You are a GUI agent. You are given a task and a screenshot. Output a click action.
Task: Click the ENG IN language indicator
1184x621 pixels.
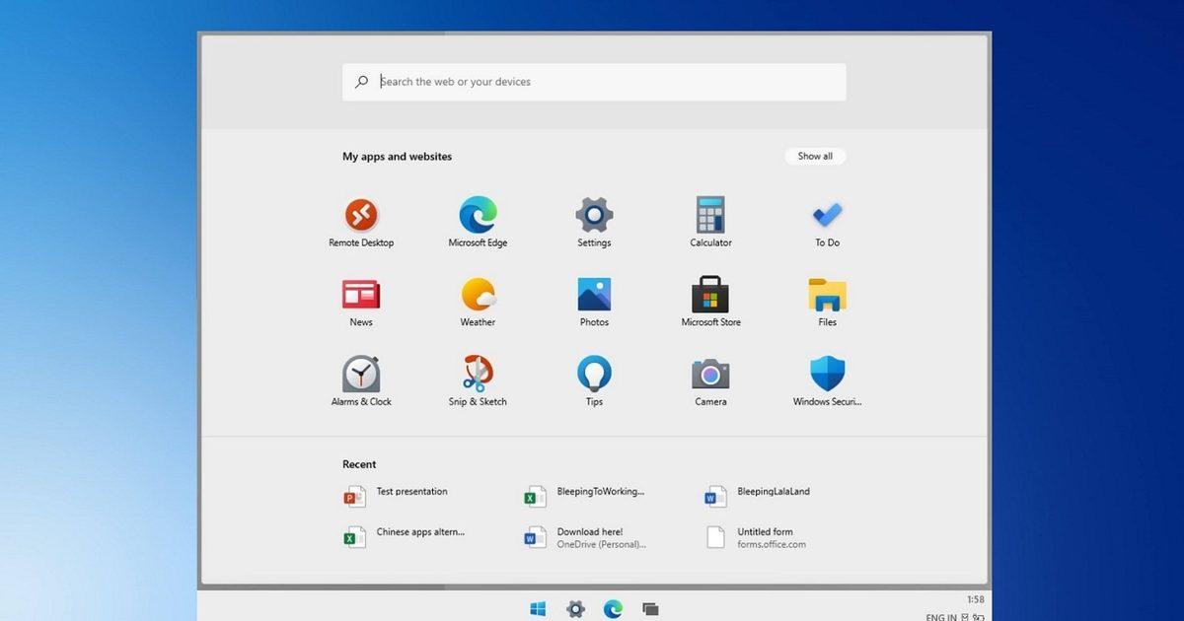click(939, 616)
